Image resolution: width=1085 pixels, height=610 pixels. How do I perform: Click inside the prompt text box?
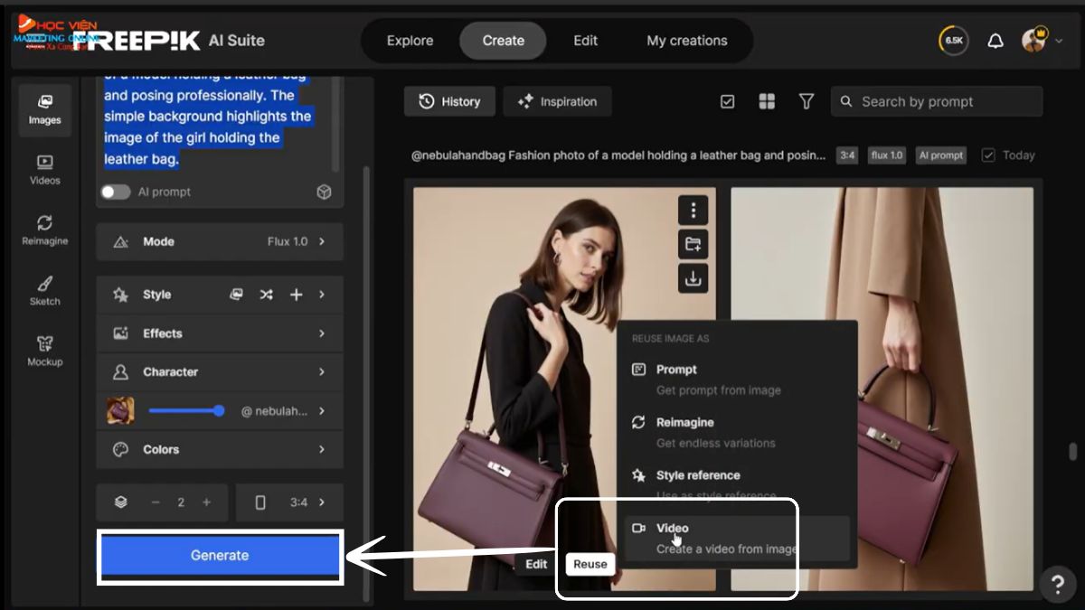(x=215, y=125)
